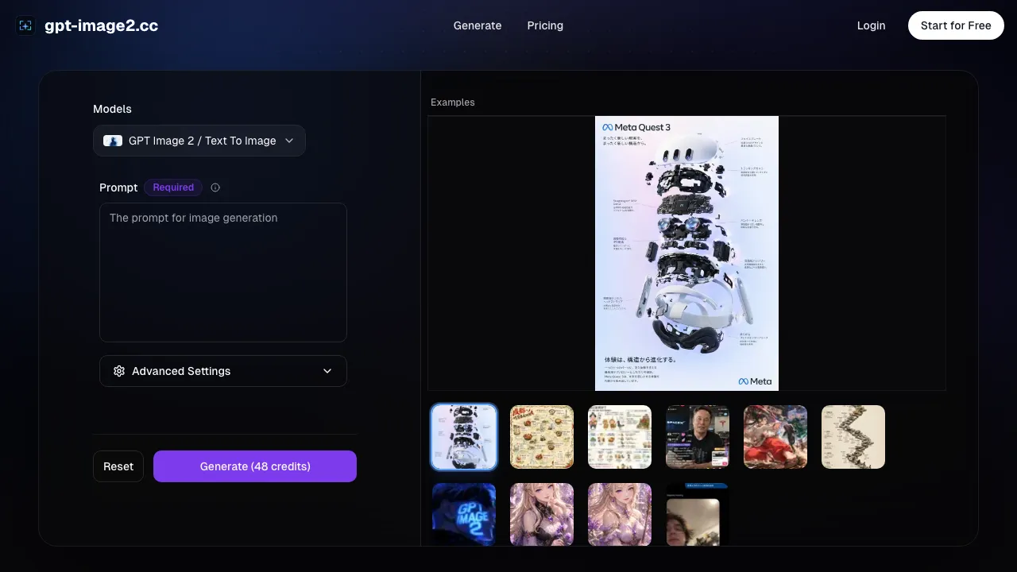
Task: Click the Models label
Action: [112, 109]
